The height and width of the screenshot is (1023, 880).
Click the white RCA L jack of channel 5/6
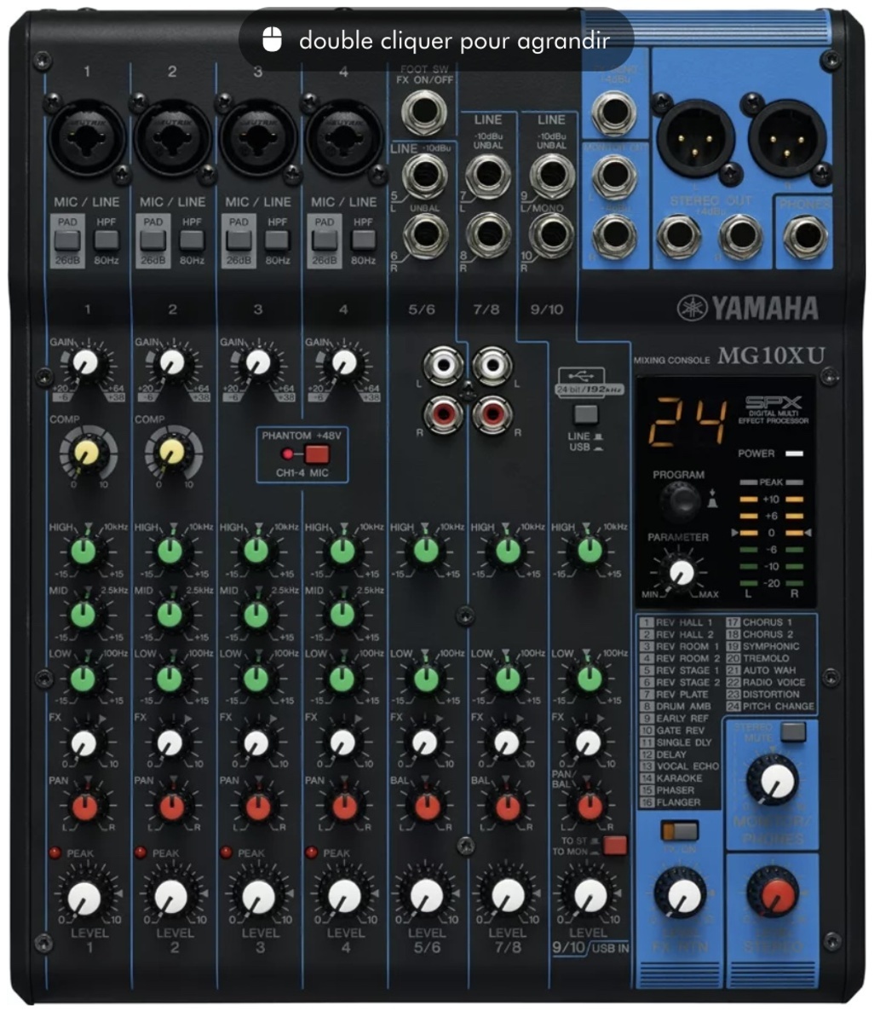coord(443,367)
